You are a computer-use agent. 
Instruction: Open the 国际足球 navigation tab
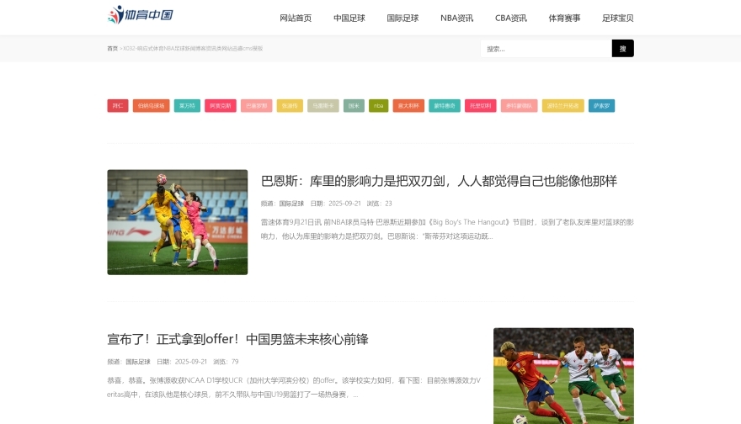(402, 18)
